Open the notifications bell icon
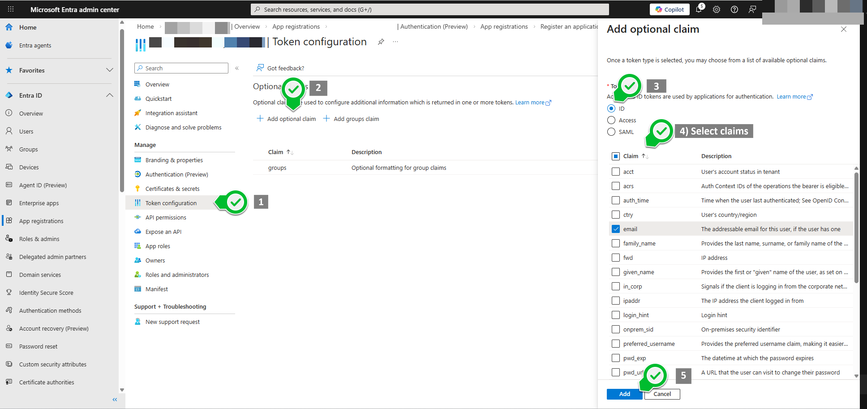This screenshot has width=867, height=409. 699,9
